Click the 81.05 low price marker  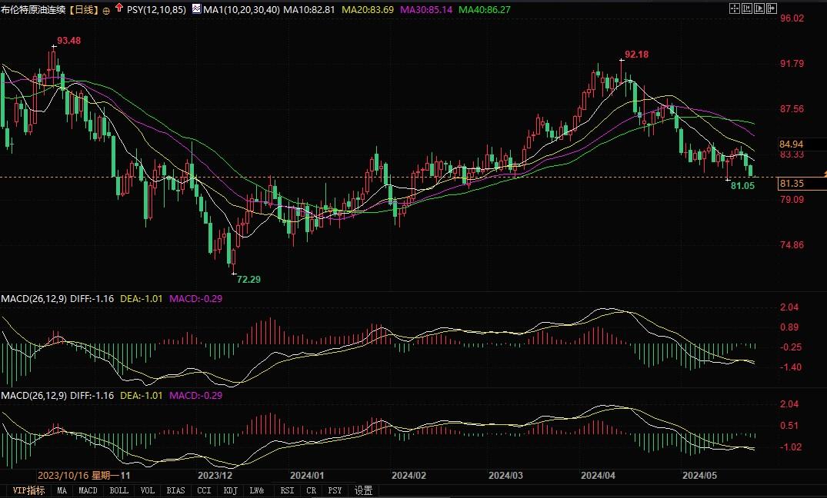click(x=742, y=185)
